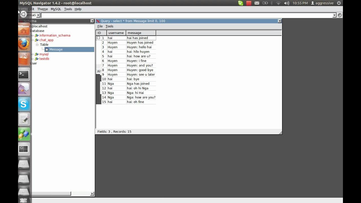Click the Schema horizontal scrollbar right arrow
Viewport: 361px width, 203px height.
92,194
